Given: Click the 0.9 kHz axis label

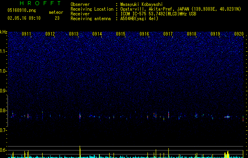Looking at the screenshot, I should tap(3, 91).
